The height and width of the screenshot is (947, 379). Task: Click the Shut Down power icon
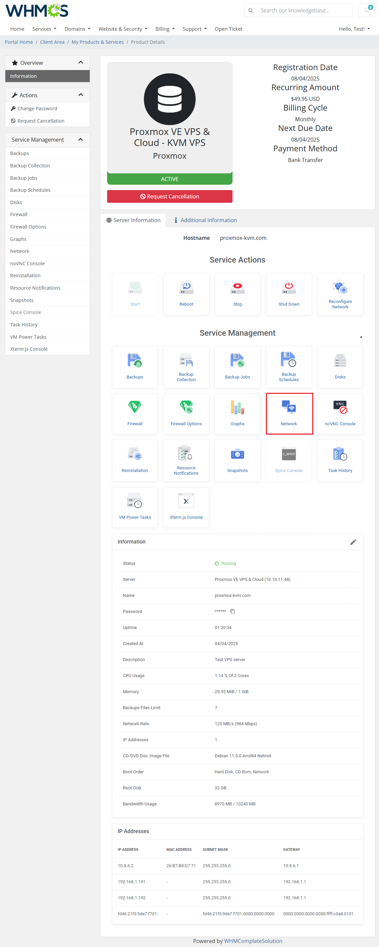[x=289, y=288]
